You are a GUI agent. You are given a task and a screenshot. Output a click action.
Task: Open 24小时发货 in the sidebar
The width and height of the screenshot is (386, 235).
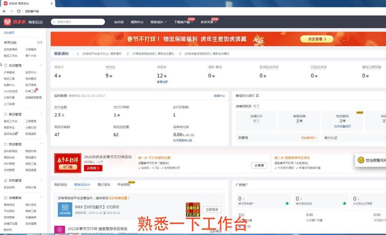pos(11,91)
